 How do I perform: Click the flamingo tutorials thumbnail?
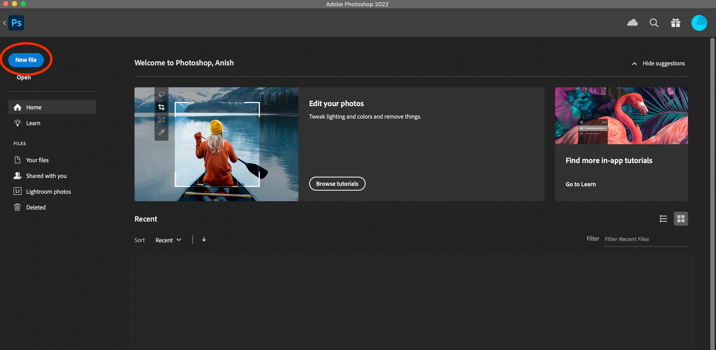click(621, 116)
